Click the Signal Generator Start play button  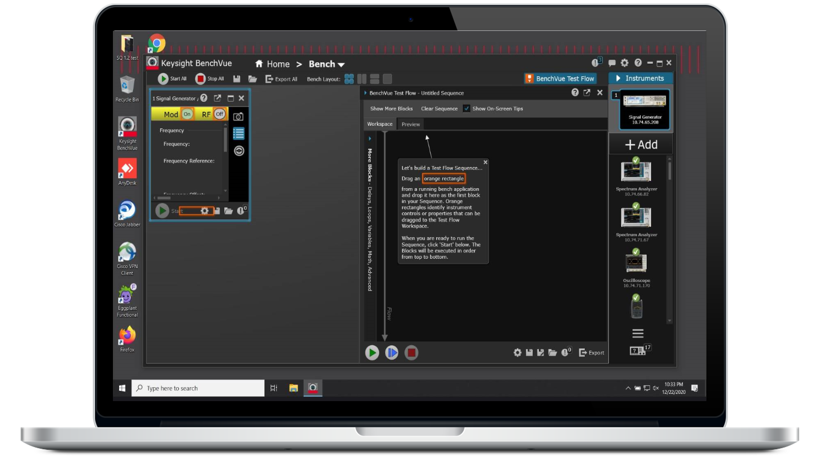pyautogui.click(x=162, y=210)
